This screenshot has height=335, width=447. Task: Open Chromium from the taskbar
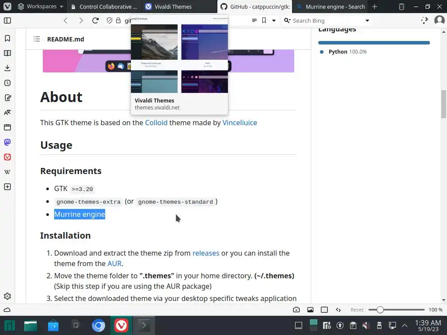[98, 325]
